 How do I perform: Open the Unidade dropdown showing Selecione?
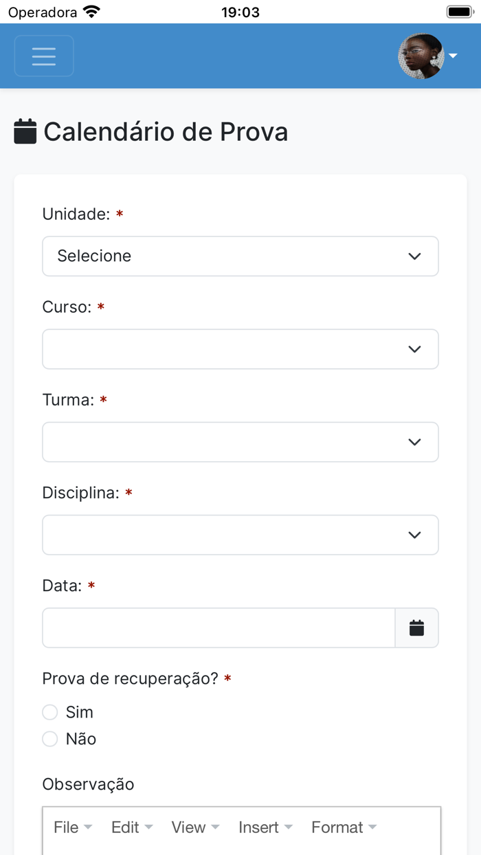[x=240, y=256]
